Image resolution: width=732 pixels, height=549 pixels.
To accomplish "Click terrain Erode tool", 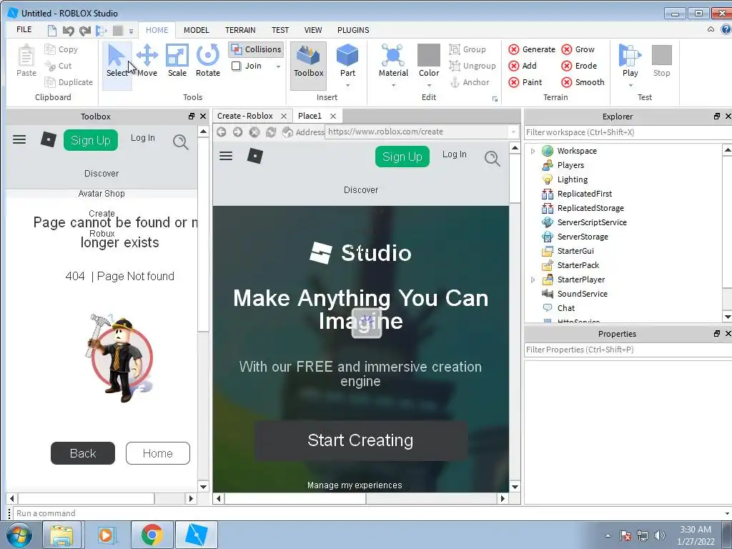I will (579, 66).
